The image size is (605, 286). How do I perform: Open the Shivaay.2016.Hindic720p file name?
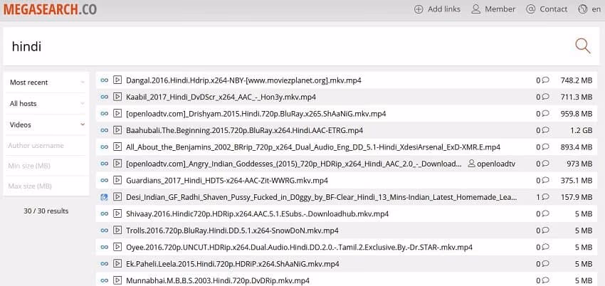257,214
